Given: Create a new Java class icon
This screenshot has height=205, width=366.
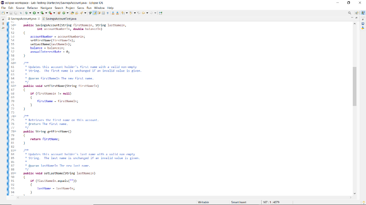Looking at the screenshot, I should (x=64, y=13).
